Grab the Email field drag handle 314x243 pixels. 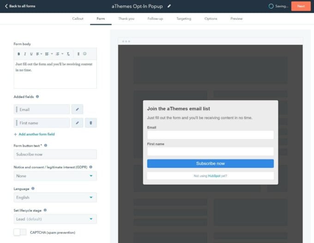click(17, 109)
